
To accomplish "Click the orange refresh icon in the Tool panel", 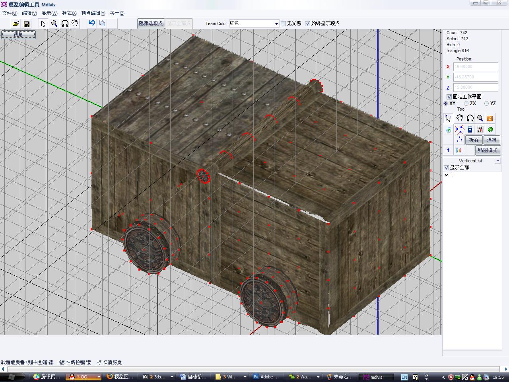I will click(x=490, y=118).
